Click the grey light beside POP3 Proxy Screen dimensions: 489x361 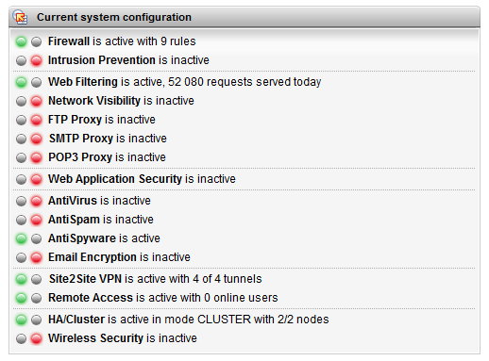[x=21, y=157]
